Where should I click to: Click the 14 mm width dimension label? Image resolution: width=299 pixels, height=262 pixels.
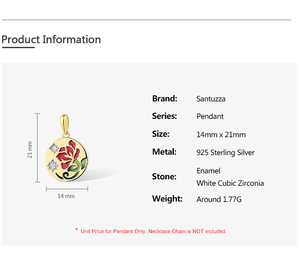pyautogui.click(x=66, y=196)
